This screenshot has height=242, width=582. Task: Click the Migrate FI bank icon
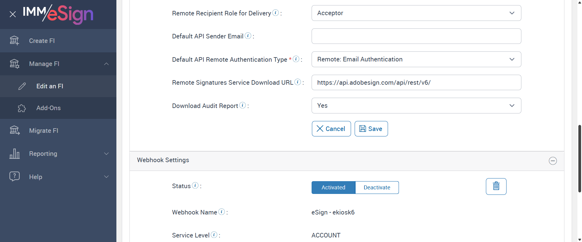(x=14, y=130)
